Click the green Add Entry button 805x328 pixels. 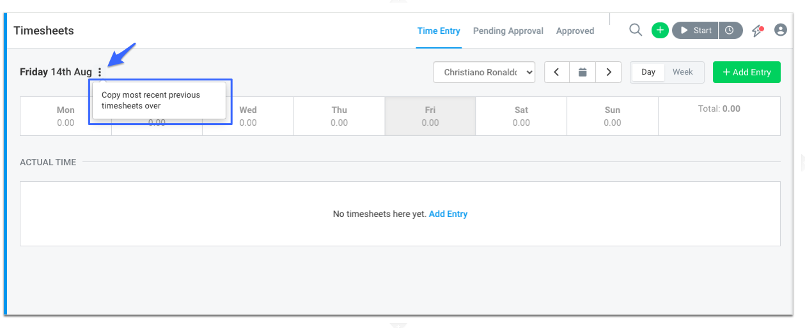(747, 72)
